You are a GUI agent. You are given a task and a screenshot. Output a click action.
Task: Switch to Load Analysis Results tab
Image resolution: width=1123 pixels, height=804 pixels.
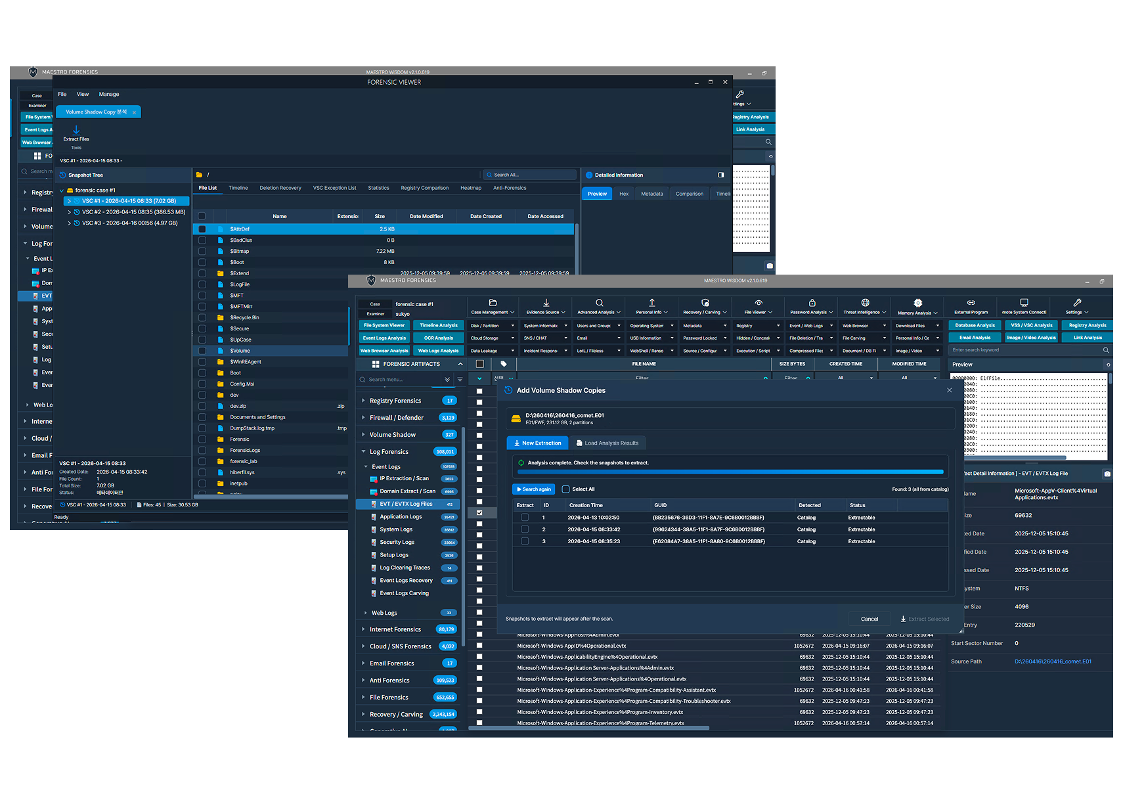point(607,443)
